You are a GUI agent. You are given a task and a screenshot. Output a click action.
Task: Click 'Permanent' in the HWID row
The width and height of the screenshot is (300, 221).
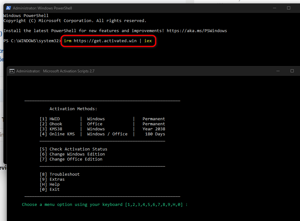click(154, 119)
